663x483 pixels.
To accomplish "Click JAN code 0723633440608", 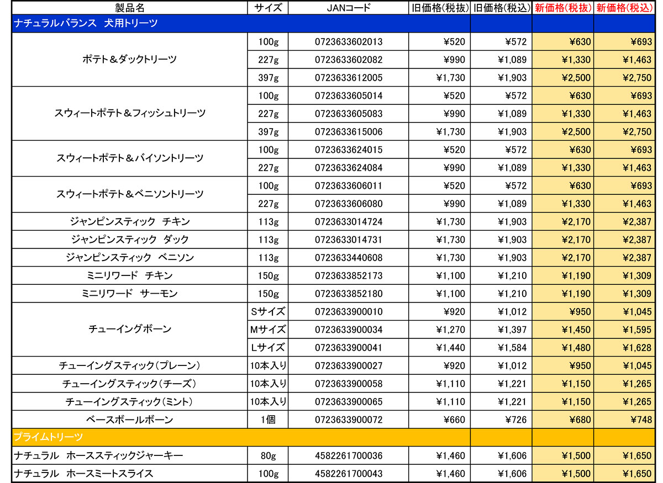I will pos(349,258).
